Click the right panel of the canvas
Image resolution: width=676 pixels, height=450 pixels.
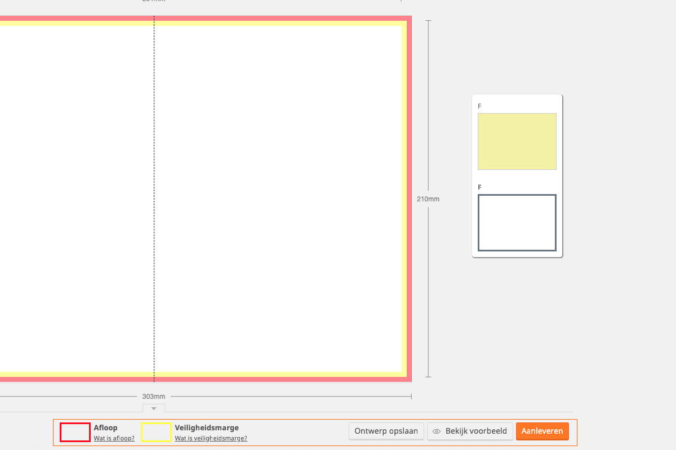(x=278, y=199)
